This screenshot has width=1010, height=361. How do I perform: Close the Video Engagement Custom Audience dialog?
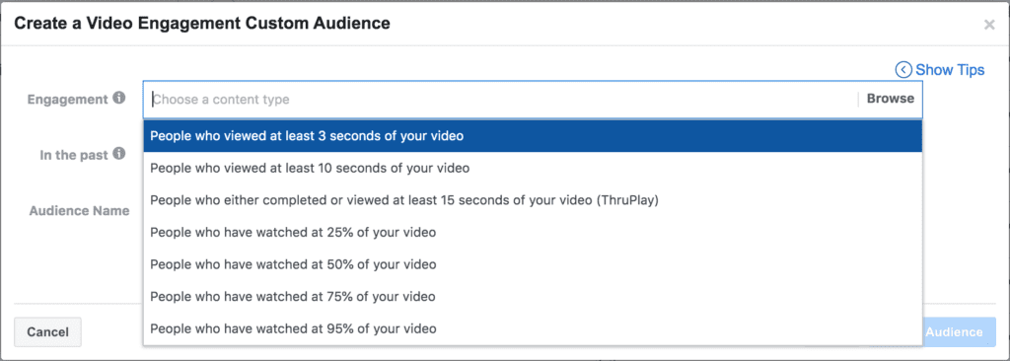click(x=989, y=25)
